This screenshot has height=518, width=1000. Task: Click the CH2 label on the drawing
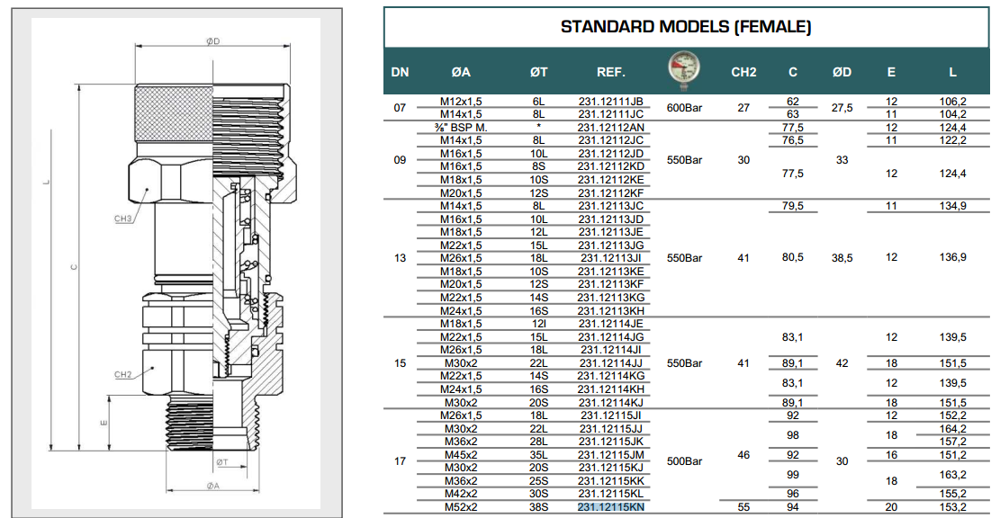tap(124, 374)
